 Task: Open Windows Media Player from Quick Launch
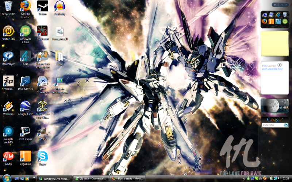27,179
